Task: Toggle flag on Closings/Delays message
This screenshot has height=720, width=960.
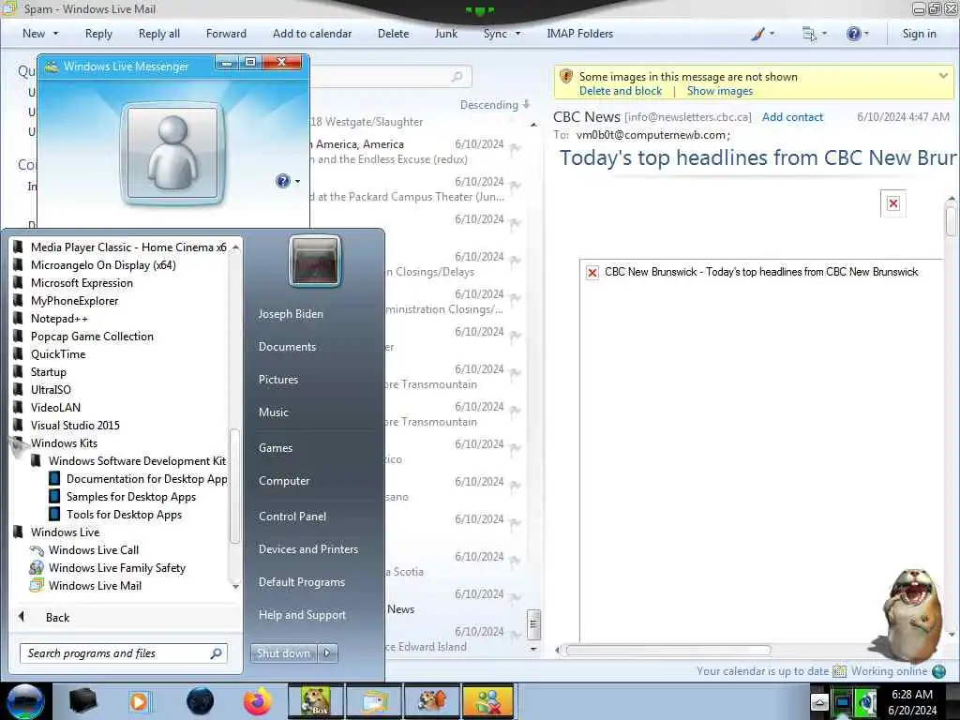Action: tap(516, 261)
